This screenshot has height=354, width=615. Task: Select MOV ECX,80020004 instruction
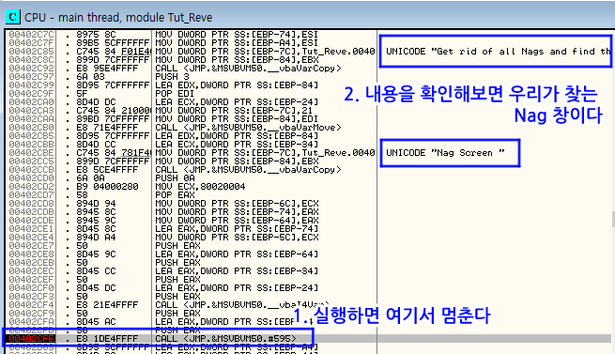200,187
